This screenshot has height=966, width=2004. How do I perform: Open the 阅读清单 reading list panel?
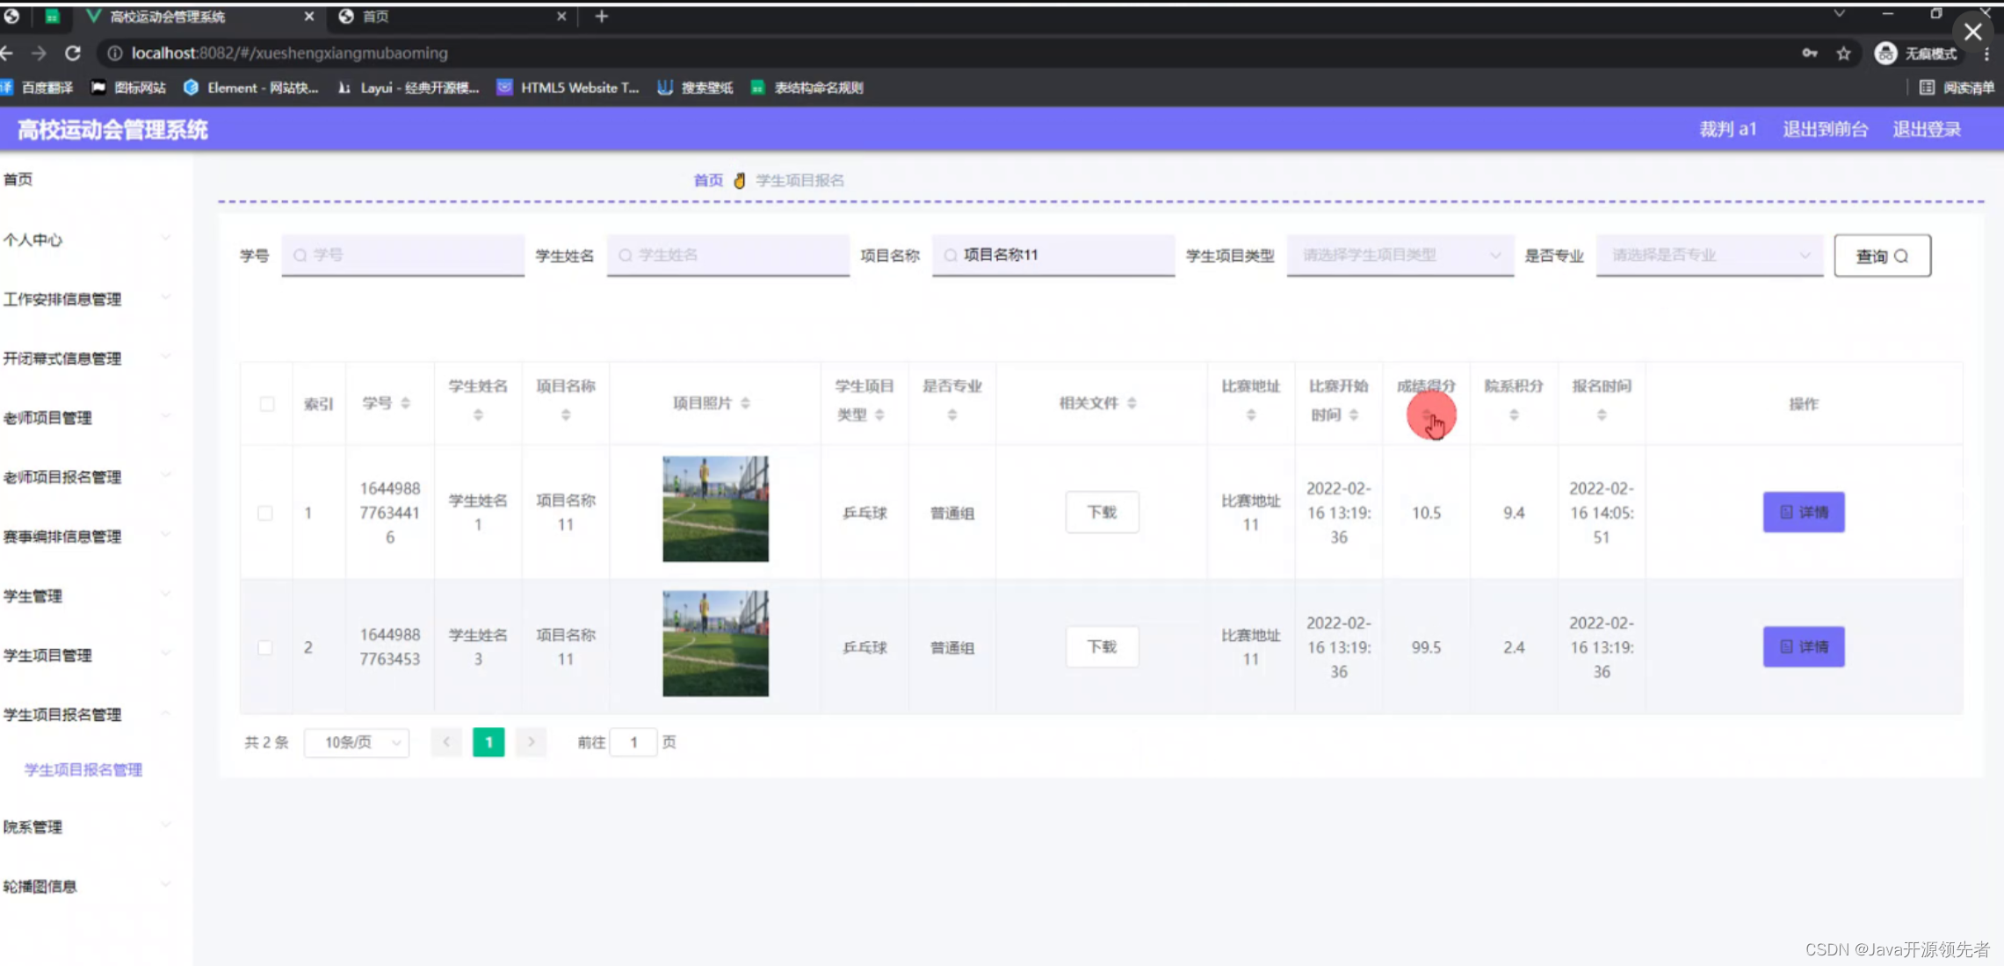pos(1958,88)
